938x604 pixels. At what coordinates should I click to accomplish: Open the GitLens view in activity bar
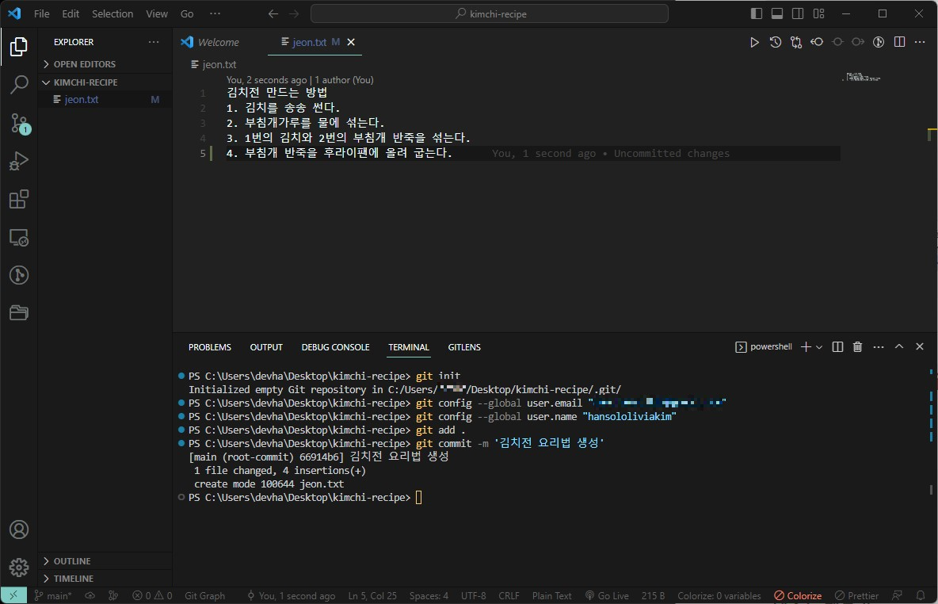pos(18,275)
